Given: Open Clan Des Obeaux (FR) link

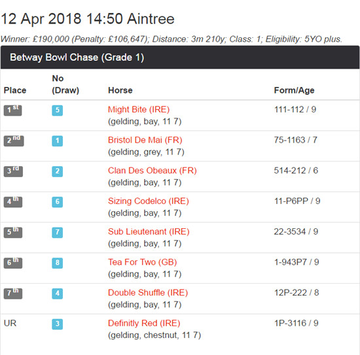Looking at the screenshot, I should (153, 171).
